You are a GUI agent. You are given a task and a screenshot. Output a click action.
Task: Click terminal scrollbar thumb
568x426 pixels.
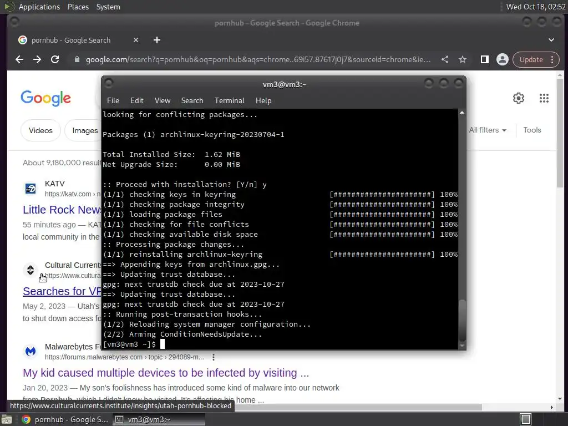(x=462, y=320)
